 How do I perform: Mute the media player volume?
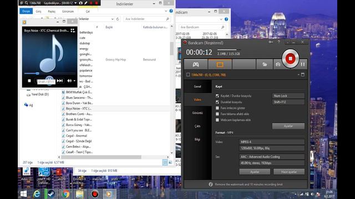coord(69,81)
